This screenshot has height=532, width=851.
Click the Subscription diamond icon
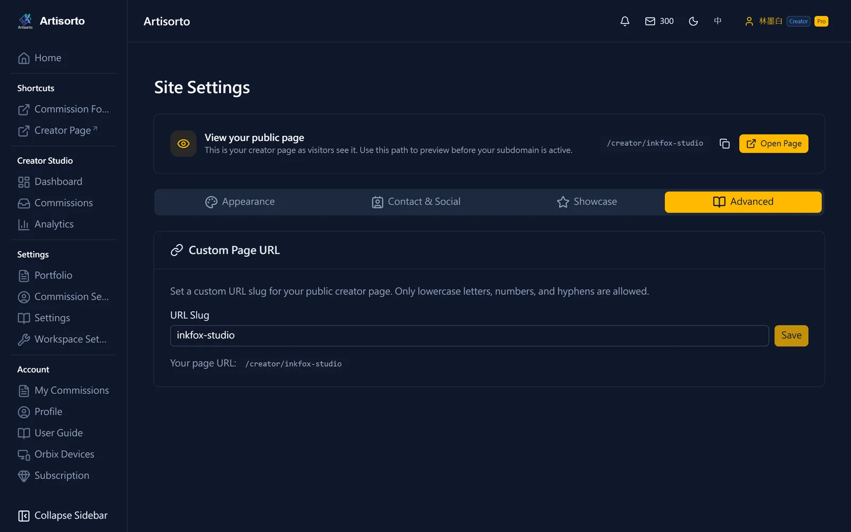[24, 476]
